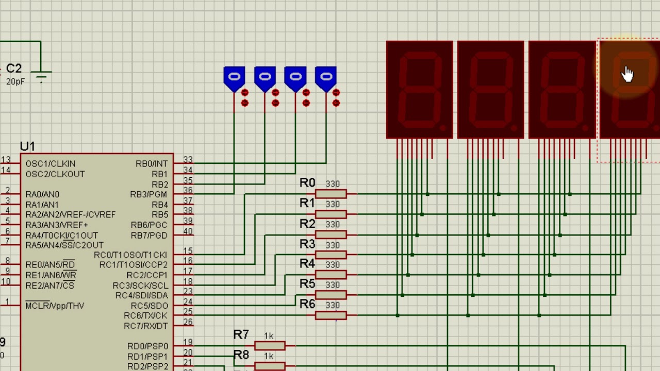Screen dimensions: 660x371
Task: Click the R7 reference label
Action: [x=241, y=334]
